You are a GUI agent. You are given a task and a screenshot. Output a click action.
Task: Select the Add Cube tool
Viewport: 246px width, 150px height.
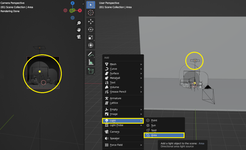91,71
